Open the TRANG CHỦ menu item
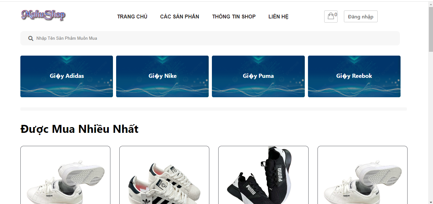 tap(132, 17)
